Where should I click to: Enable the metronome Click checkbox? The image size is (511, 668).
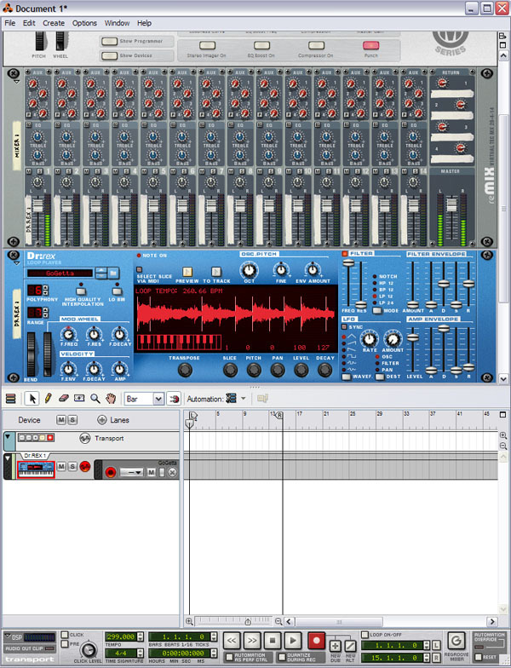pyautogui.click(x=65, y=635)
